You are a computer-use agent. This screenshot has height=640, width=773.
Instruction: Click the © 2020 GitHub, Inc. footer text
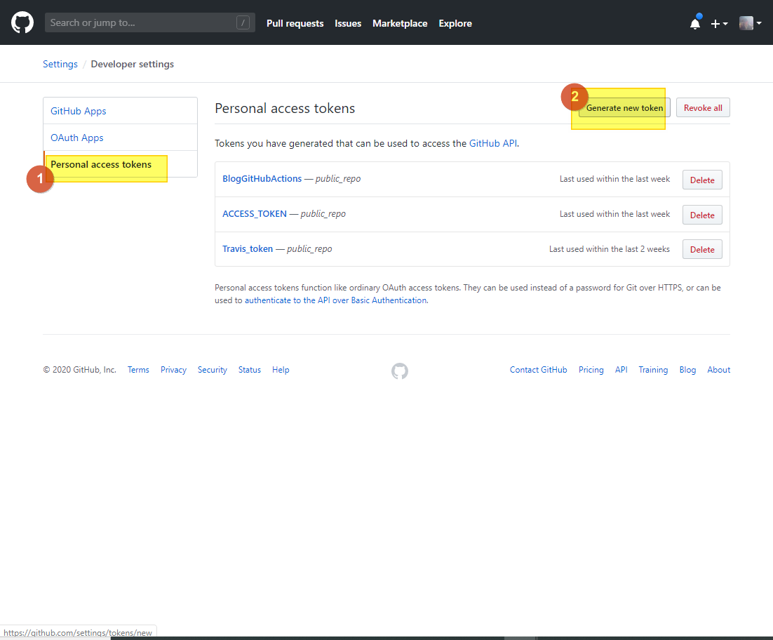[x=79, y=370]
